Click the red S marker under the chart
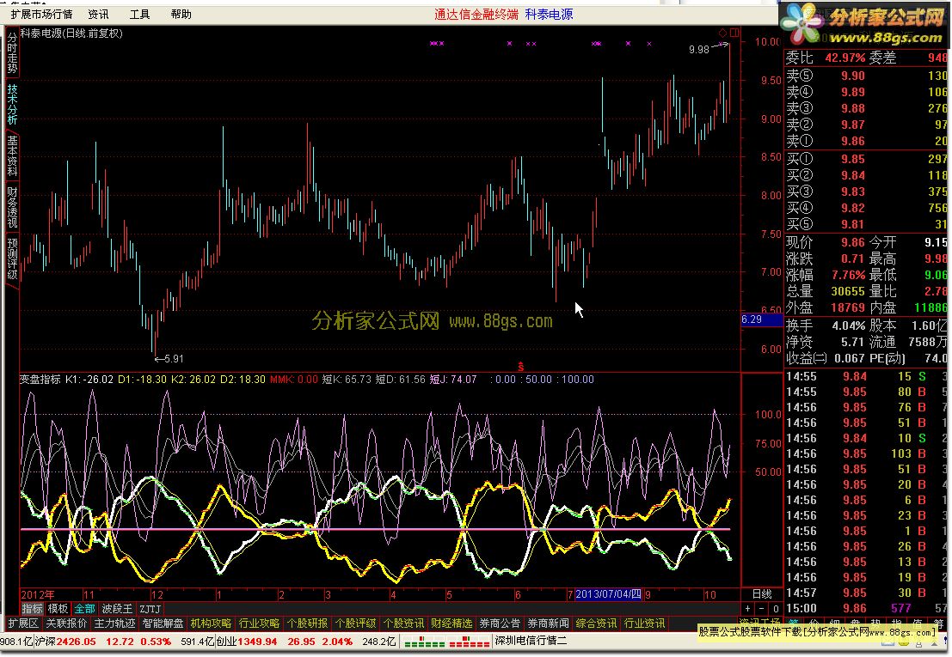This screenshot has width=952, height=657. (x=520, y=367)
